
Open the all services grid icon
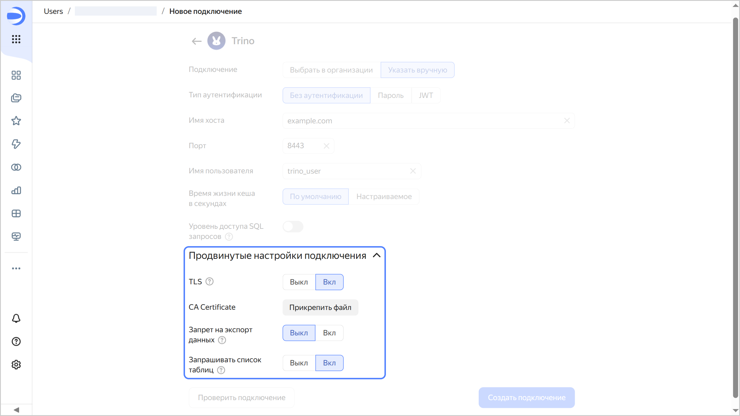(x=16, y=39)
